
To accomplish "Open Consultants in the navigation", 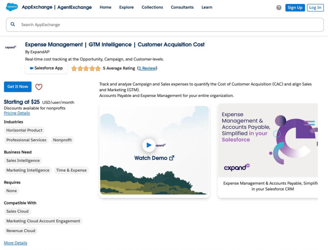I will [182, 7].
